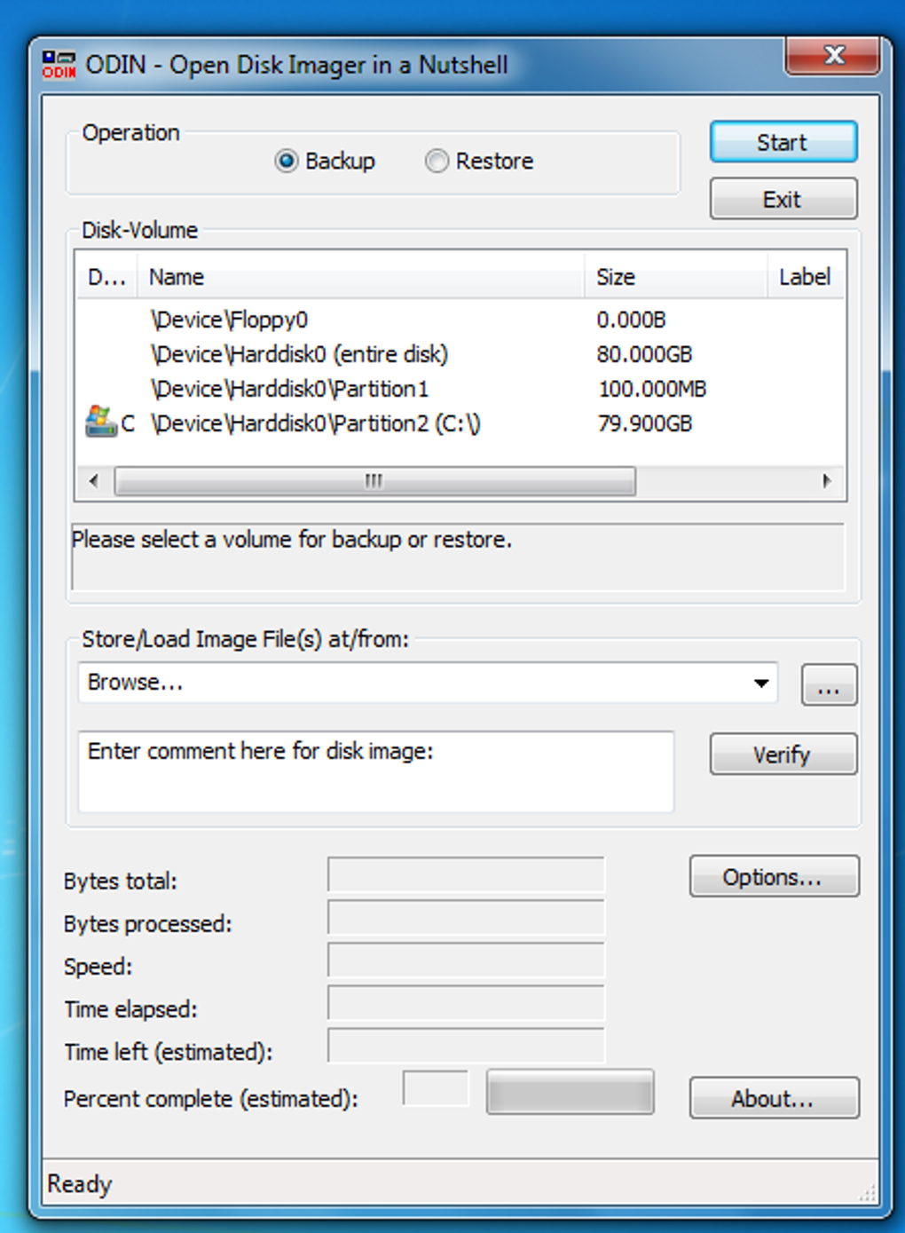
Task: Click the Verify button
Action: click(x=783, y=754)
